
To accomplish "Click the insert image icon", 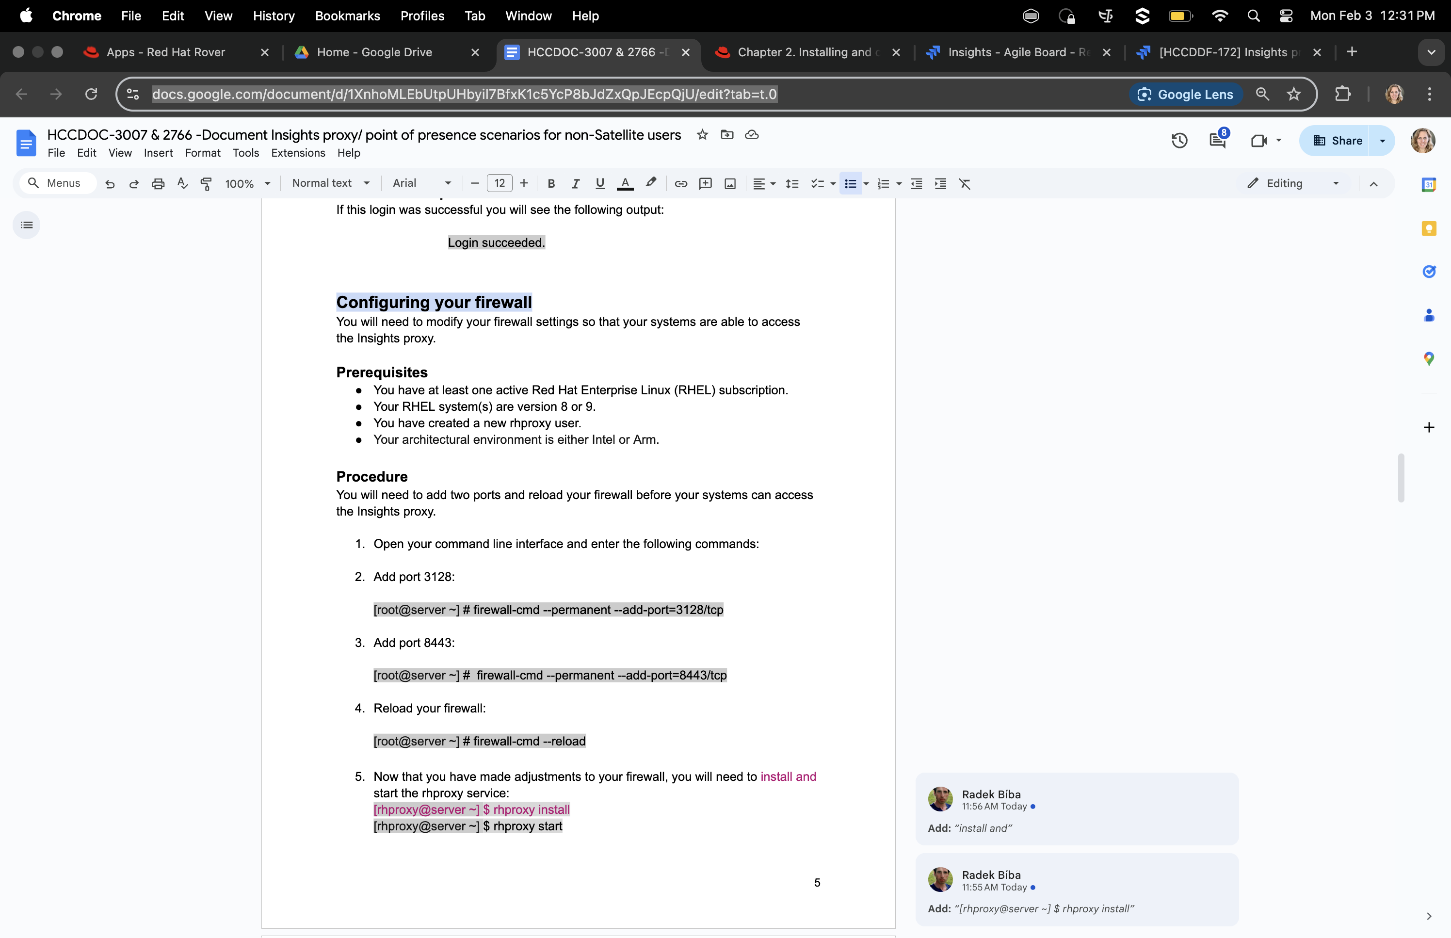I will (730, 183).
